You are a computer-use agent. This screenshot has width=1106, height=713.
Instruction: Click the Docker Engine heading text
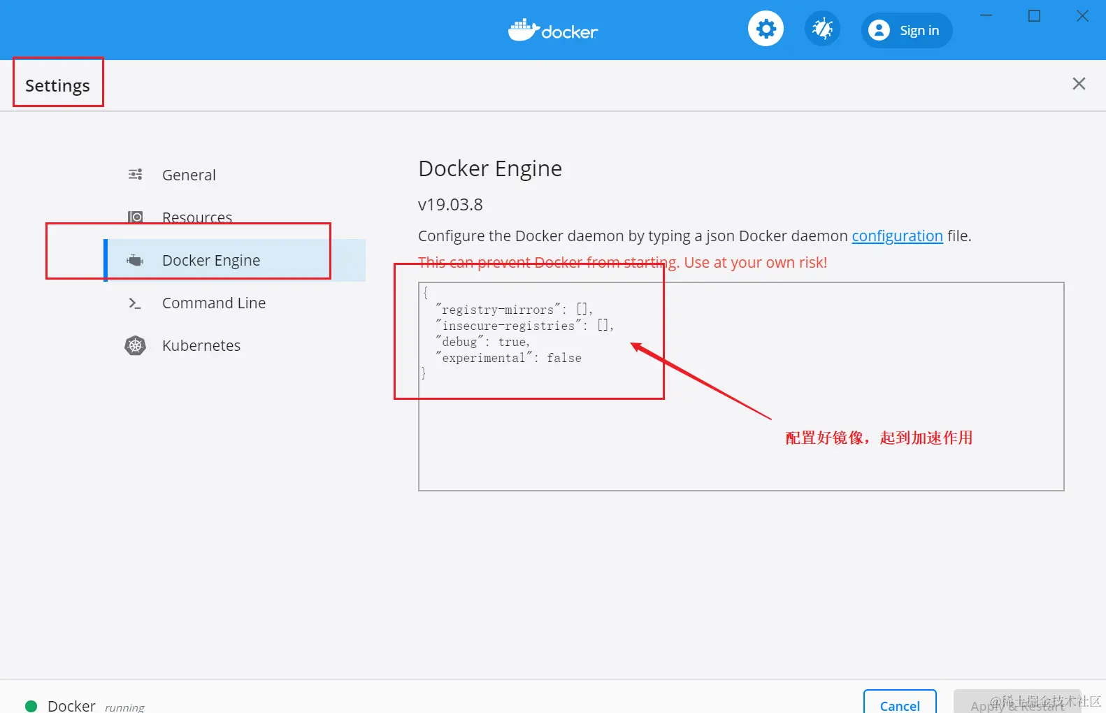(490, 168)
